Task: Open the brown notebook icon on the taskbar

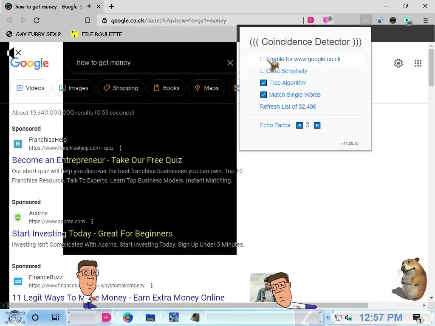Action: point(195,318)
